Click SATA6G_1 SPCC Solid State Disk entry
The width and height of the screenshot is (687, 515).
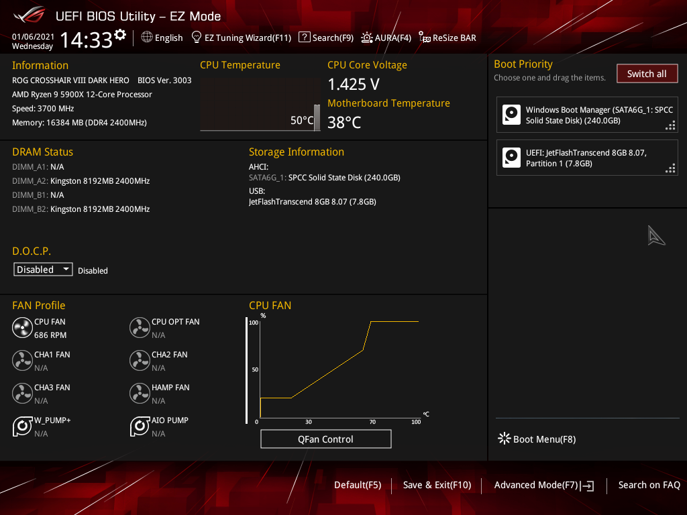pyautogui.click(x=325, y=177)
